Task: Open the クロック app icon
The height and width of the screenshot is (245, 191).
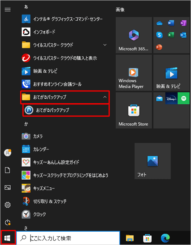Action: point(26,214)
